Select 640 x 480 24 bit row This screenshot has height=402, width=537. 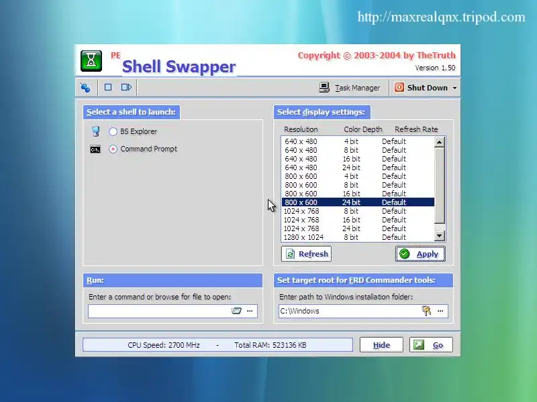coord(358,167)
